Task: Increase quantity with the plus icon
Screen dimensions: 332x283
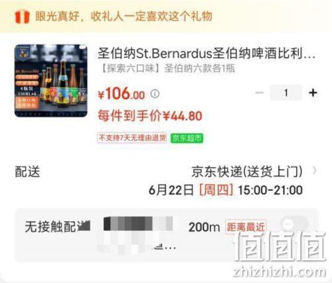Action: click(x=313, y=93)
